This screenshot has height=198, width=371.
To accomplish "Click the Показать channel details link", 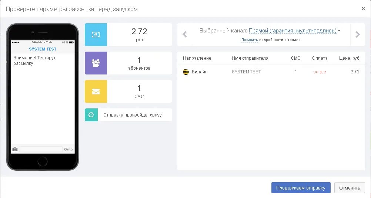I will point(250,40).
